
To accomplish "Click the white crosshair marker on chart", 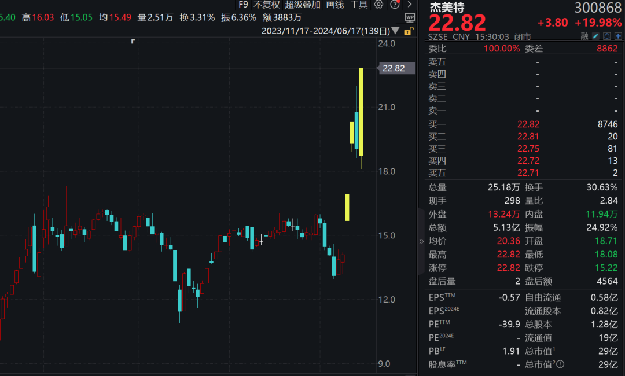I will pyautogui.click(x=261, y=241).
